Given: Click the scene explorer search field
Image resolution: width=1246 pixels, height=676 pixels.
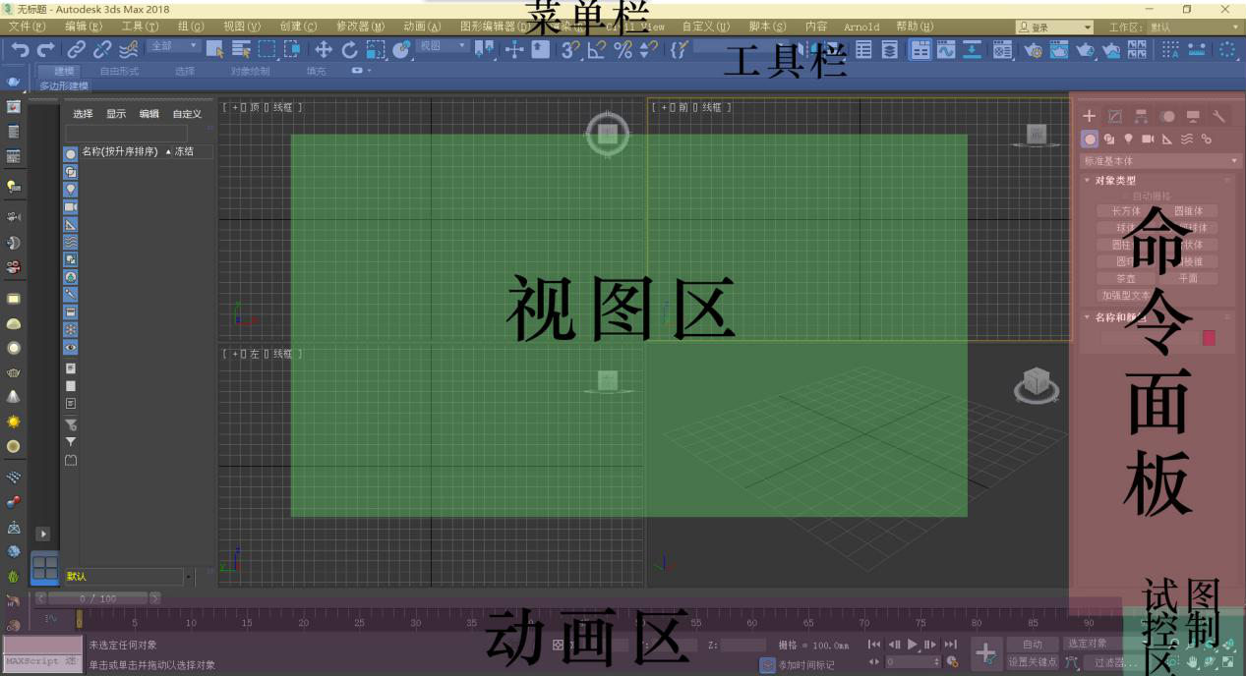Looking at the screenshot, I should point(126,133).
